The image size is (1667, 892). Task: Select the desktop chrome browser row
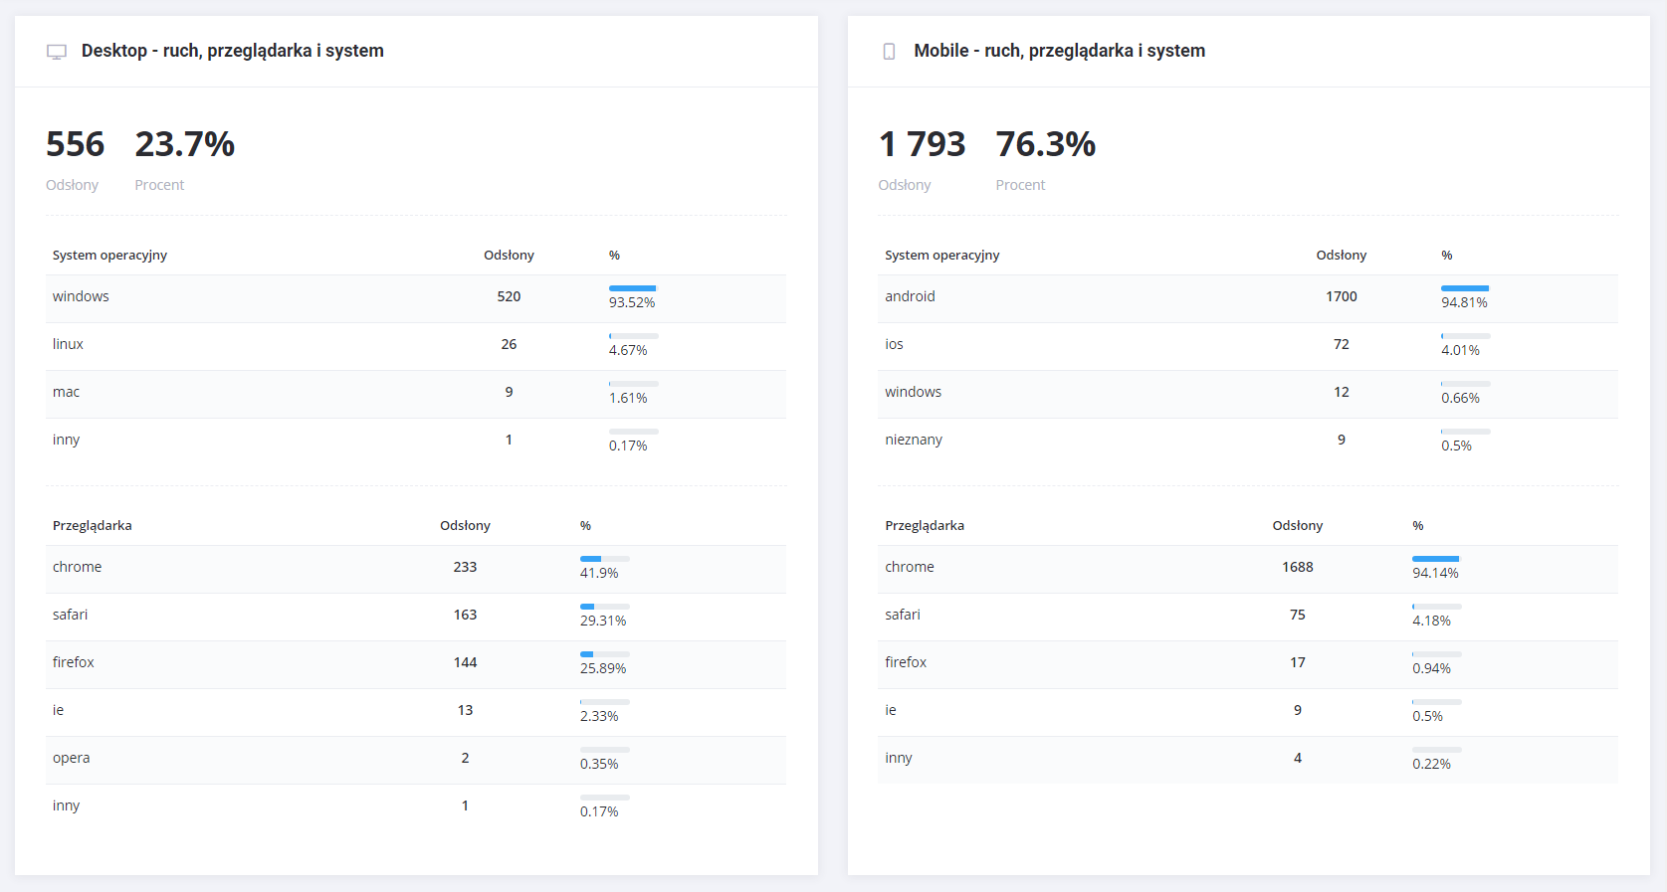tap(416, 569)
